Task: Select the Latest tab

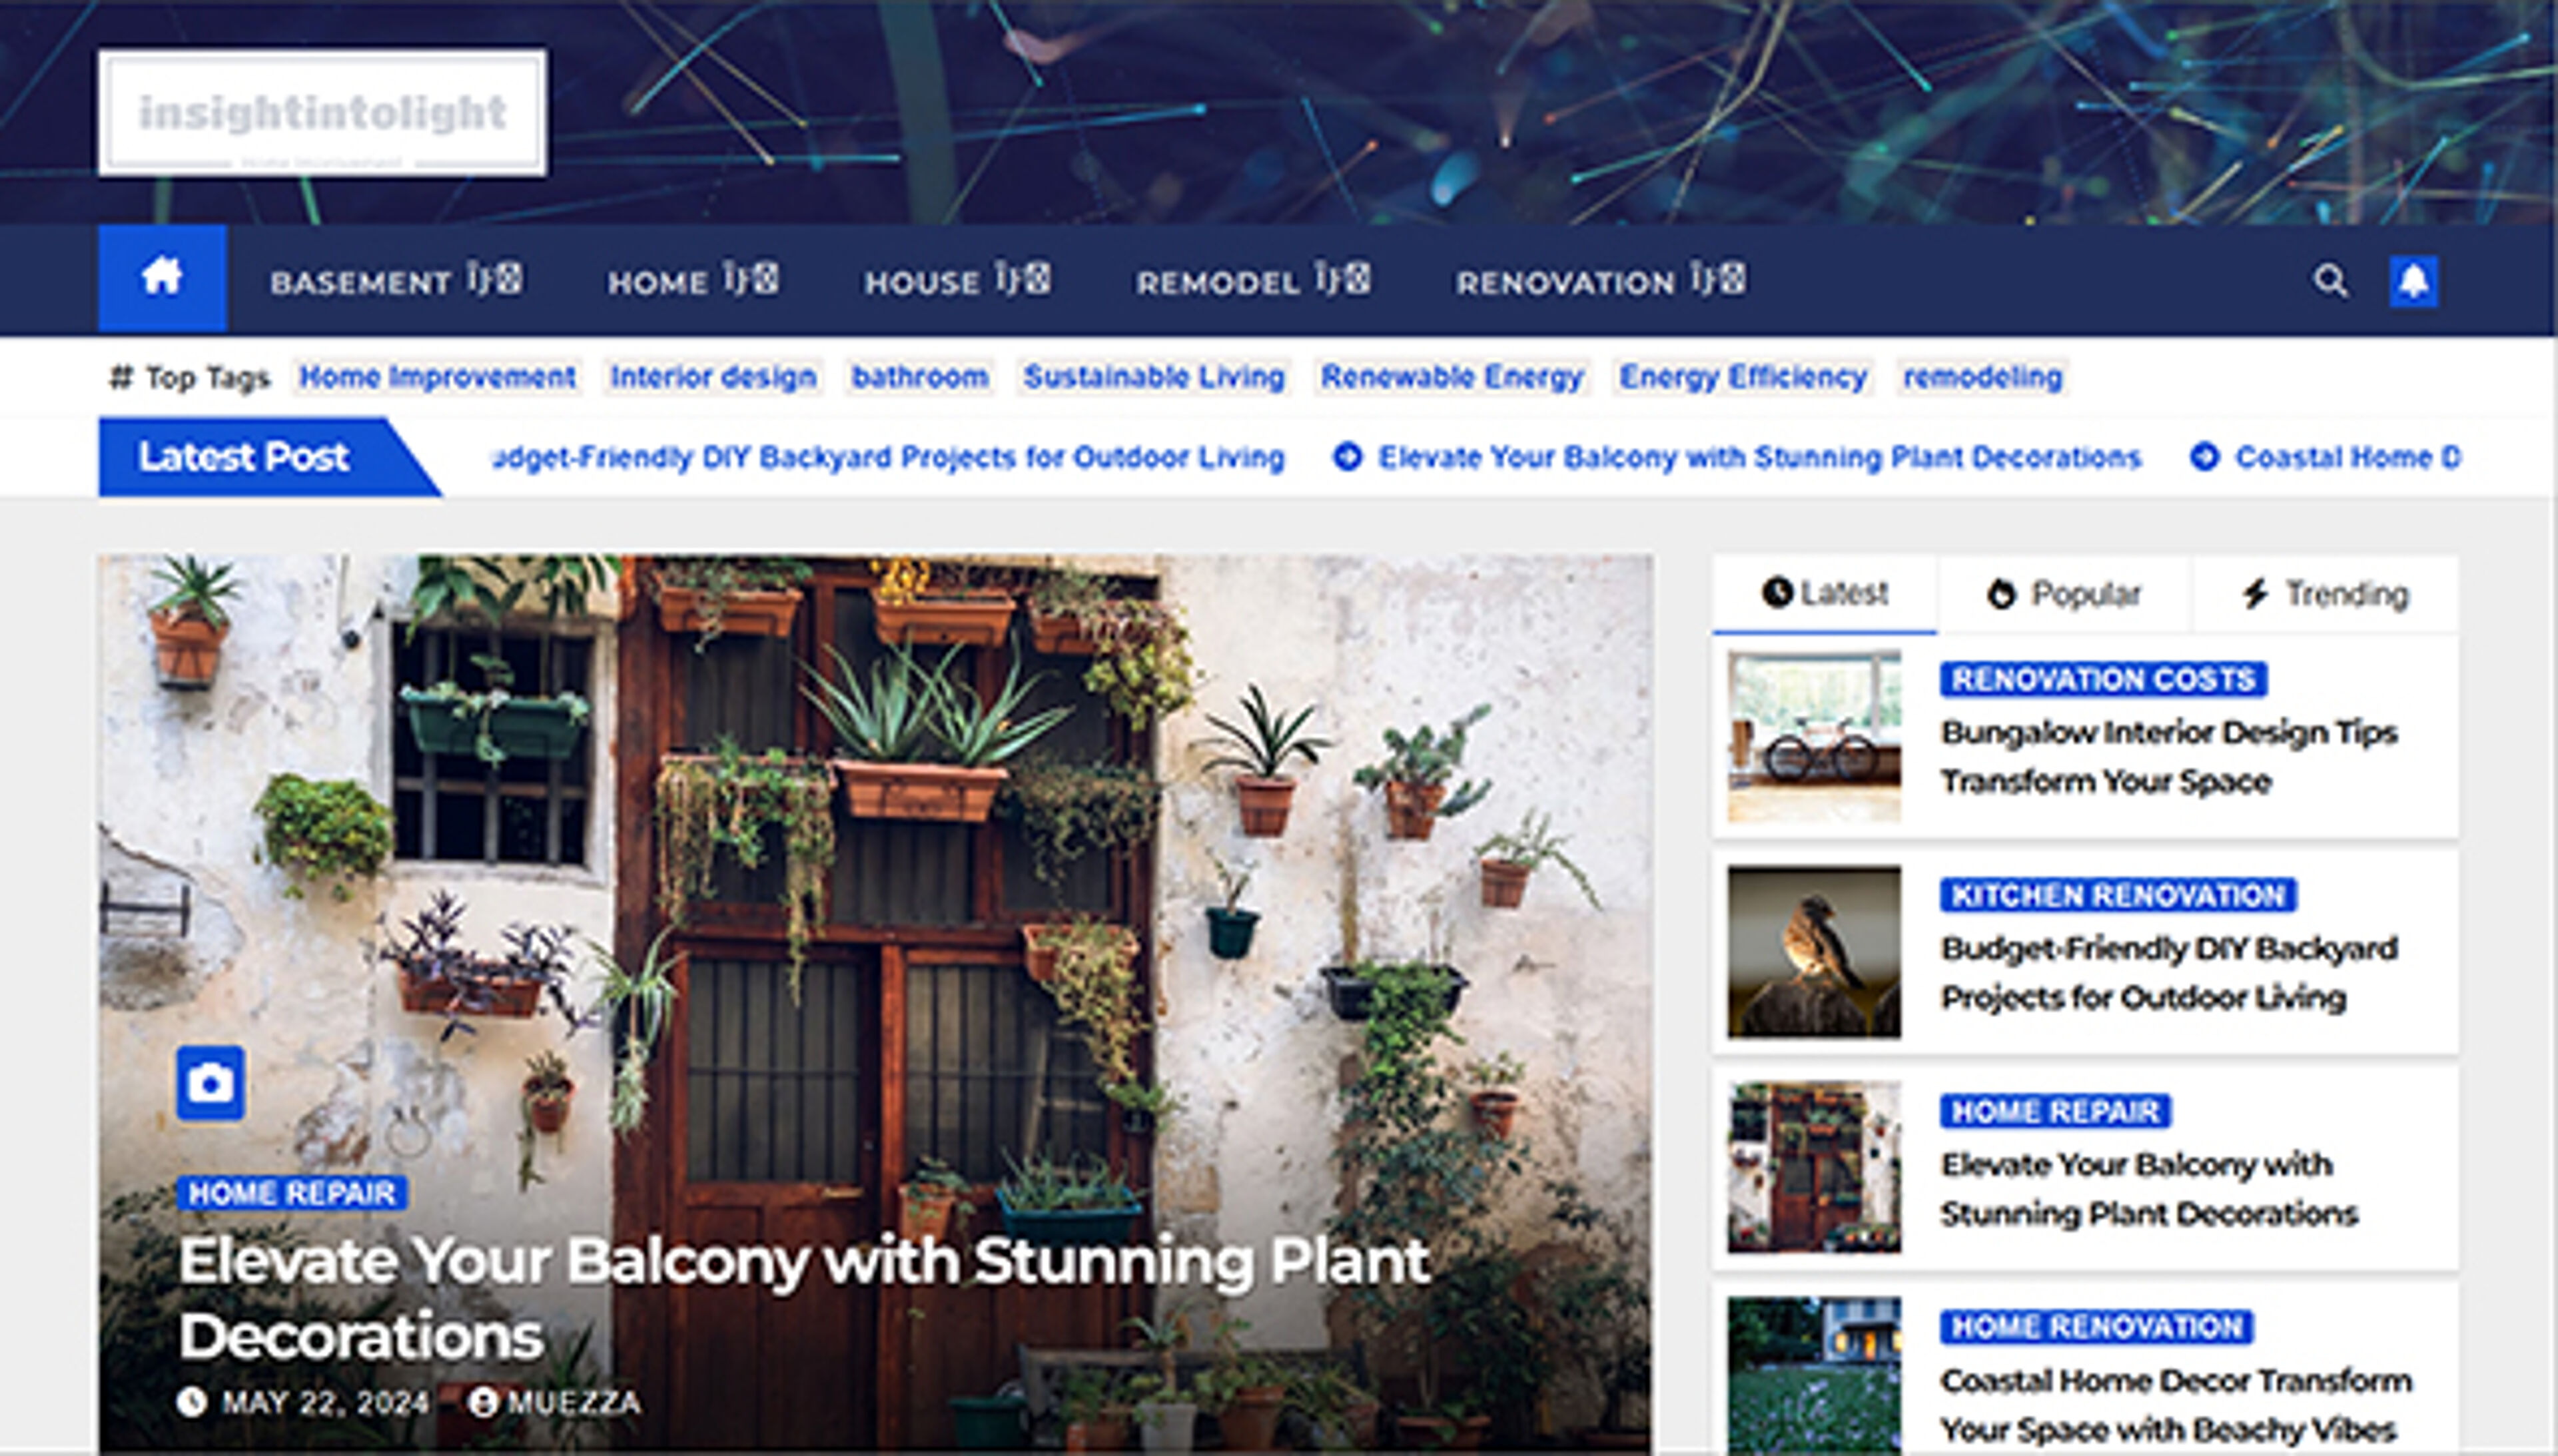Action: point(1824,594)
